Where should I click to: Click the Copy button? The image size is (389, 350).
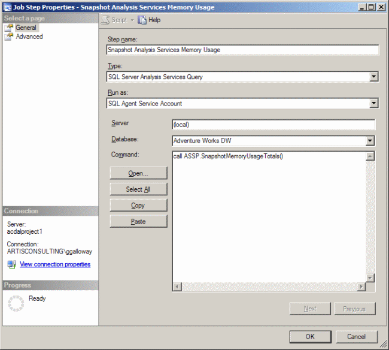(x=138, y=206)
